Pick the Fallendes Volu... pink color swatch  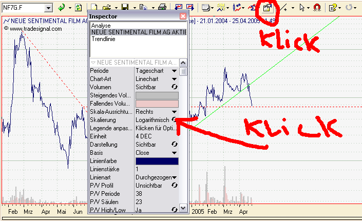157,104
